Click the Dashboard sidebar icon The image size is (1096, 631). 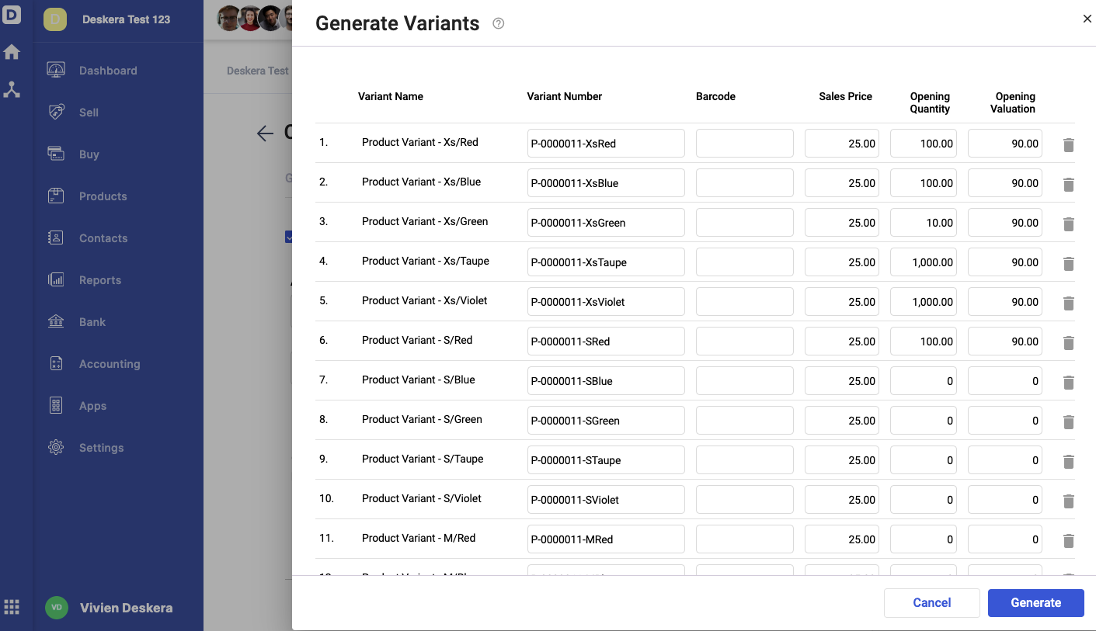56,70
